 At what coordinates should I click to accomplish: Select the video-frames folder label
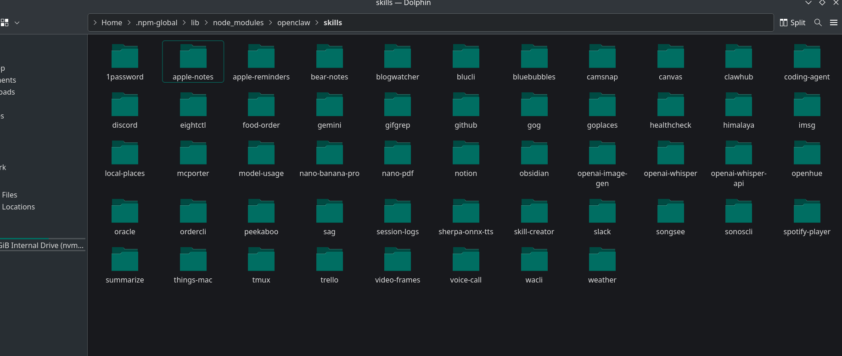(x=398, y=280)
